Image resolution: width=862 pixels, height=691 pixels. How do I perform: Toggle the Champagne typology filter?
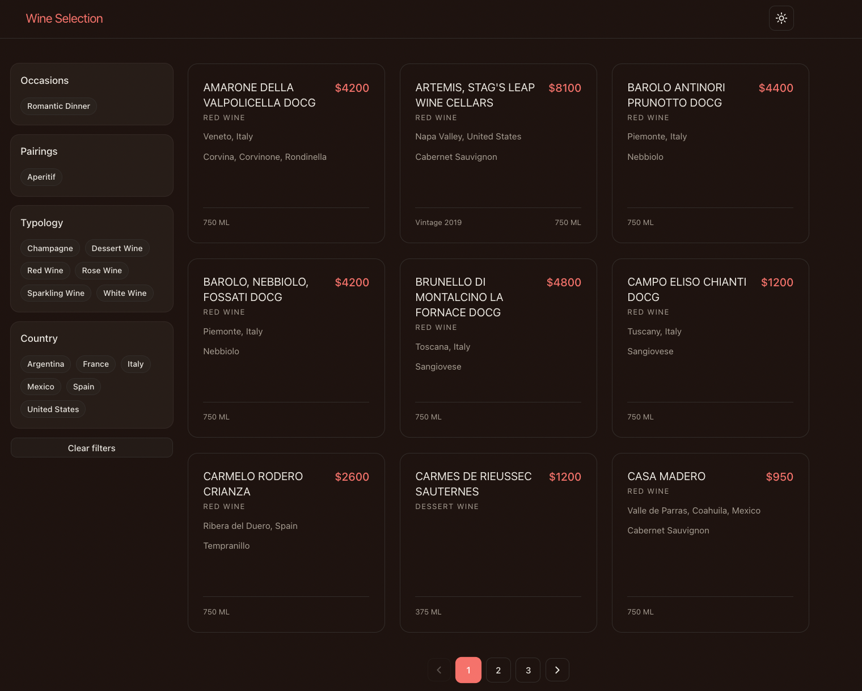[50, 248]
